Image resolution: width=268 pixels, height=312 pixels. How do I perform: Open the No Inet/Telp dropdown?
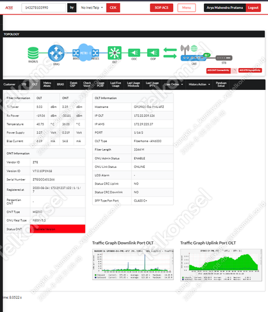pos(92,7)
